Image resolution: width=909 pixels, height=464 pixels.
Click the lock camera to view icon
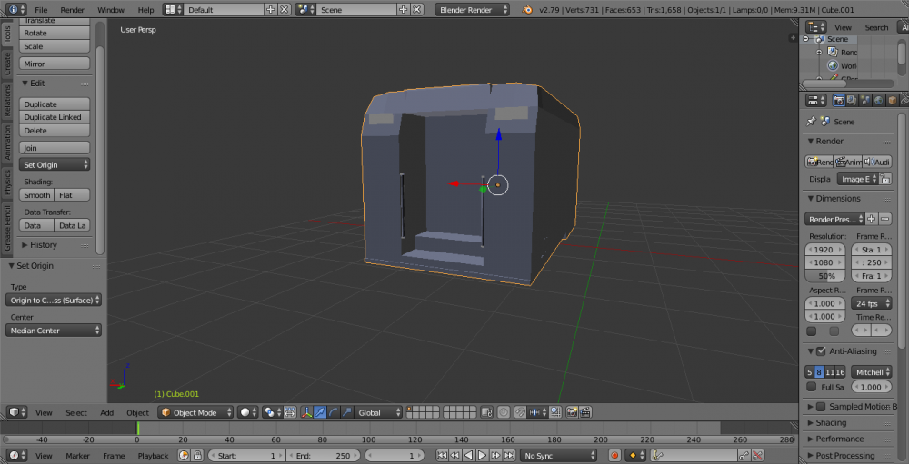coord(485,412)
